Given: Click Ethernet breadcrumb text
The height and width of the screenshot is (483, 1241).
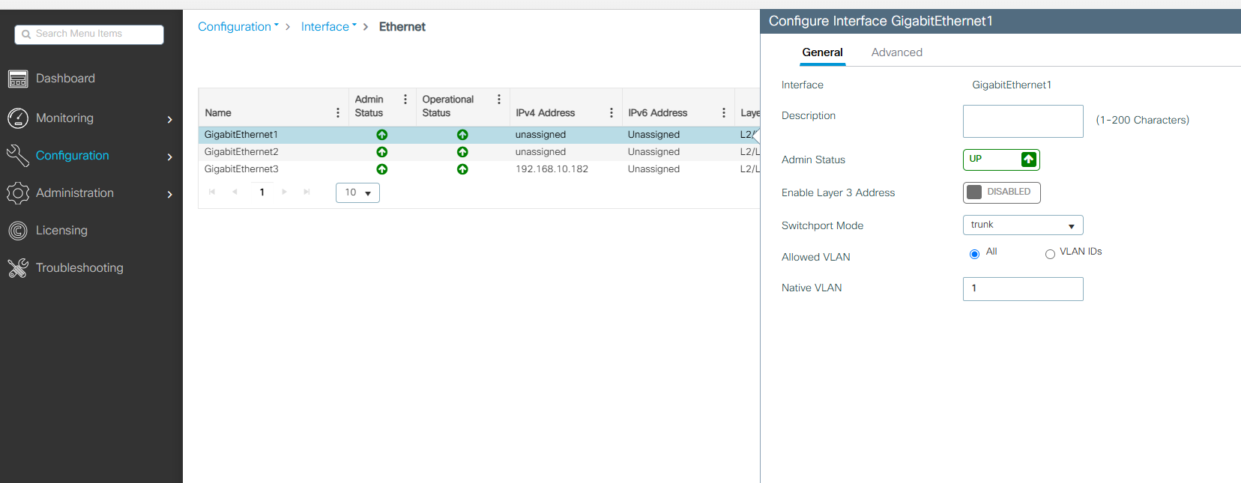Looking at the screenshot, I should click(x=402, y=27).
